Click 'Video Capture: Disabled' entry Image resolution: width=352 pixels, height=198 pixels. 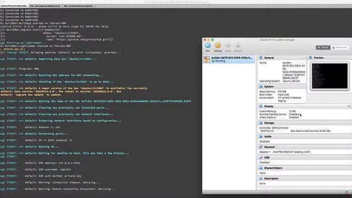coord(279,117)
